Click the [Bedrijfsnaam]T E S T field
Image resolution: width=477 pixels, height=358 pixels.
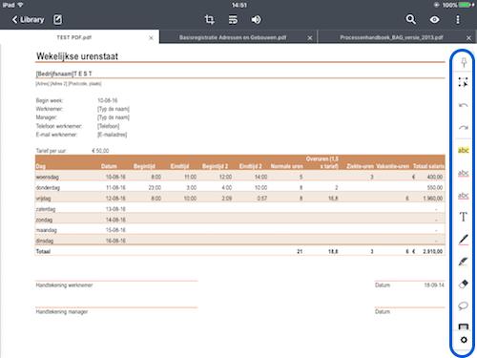(64, 74)
